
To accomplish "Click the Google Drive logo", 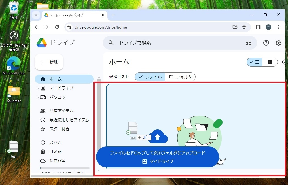I will pyautogui.click(x=42, y=43).
